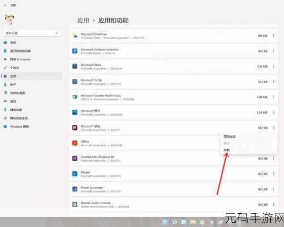The image size is (284, 227).
Task: Click the Office app icon
Action: click(75, 143)
